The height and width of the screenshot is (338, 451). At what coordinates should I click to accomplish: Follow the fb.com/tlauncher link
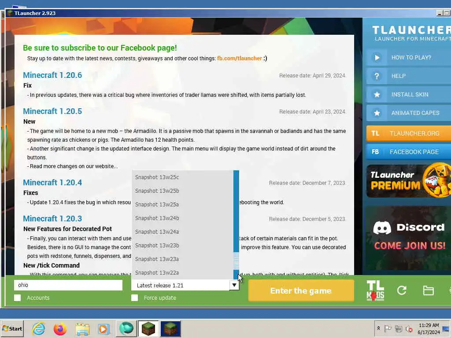(239, 59)
